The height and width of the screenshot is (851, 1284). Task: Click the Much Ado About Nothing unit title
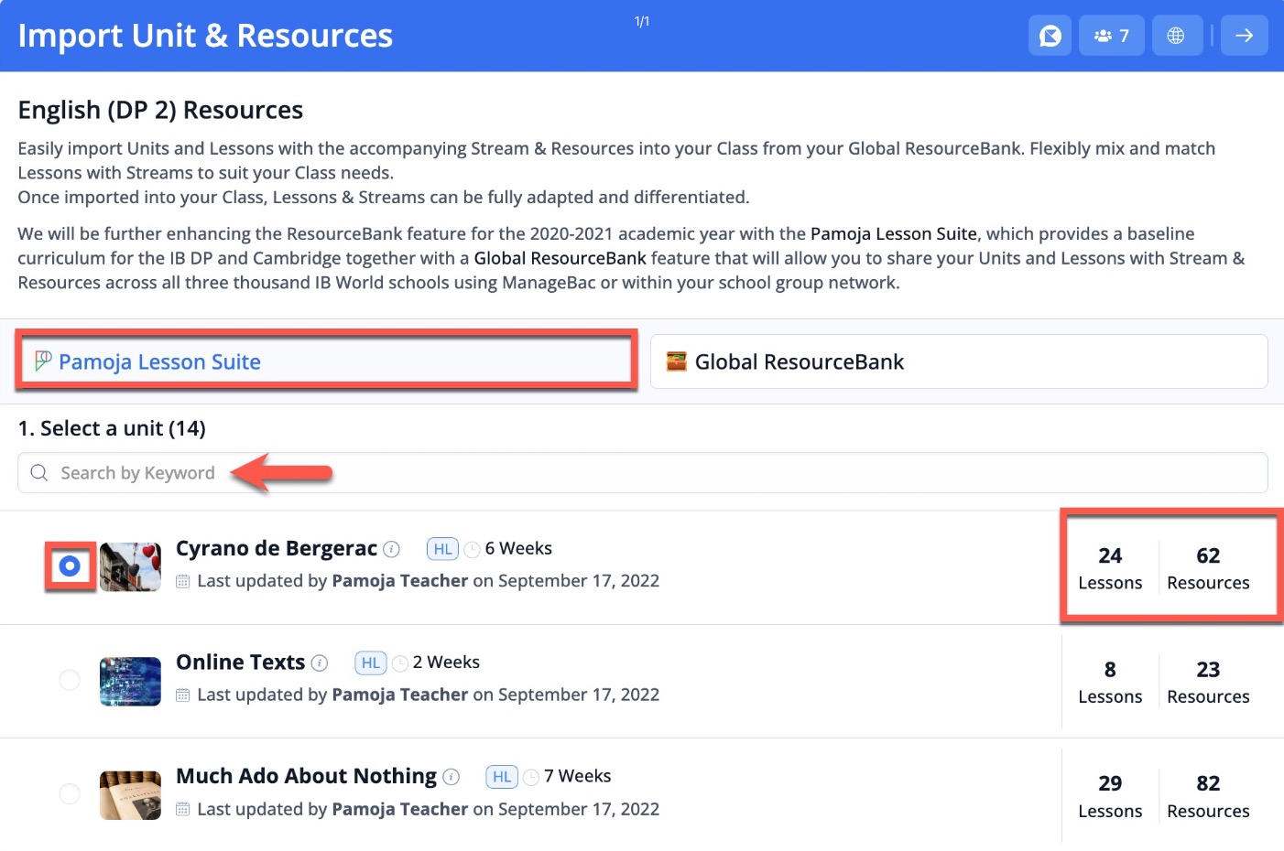(306, 776)
